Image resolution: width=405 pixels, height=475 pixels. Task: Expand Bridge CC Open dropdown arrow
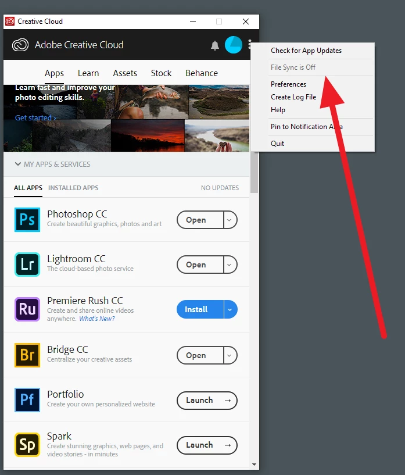click(x=230, y=355)
